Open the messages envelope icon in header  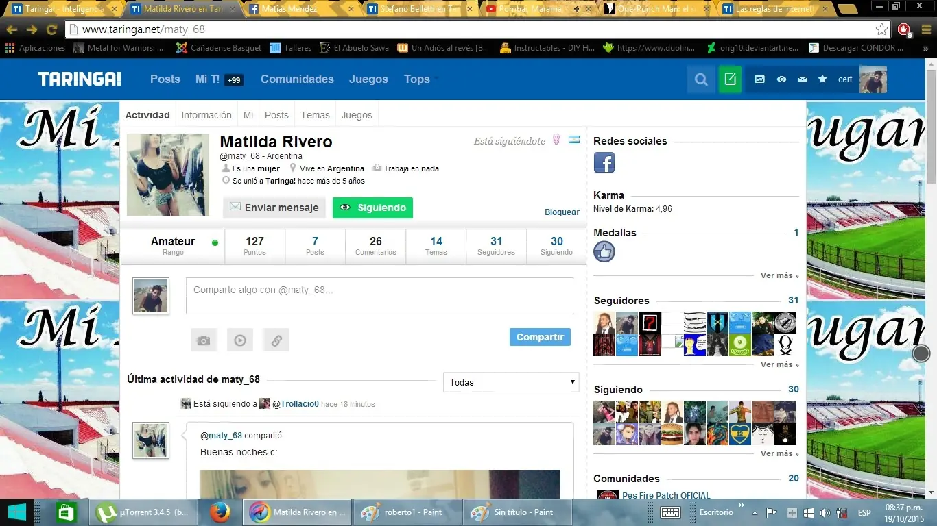pos(802,79)
